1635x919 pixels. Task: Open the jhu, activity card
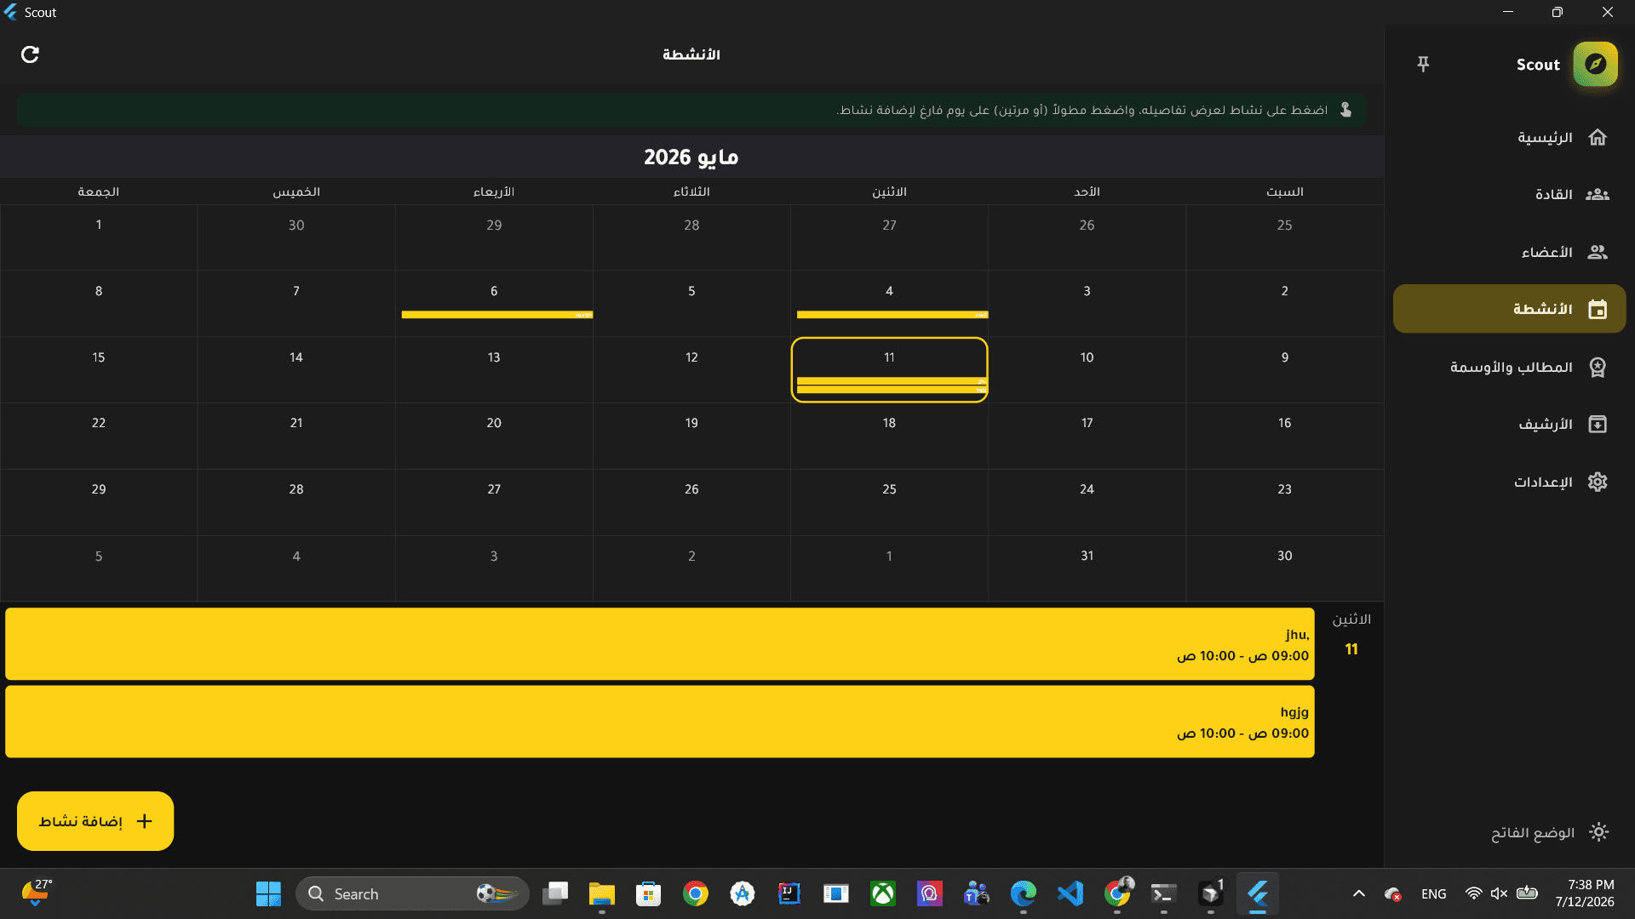[660, 644]
